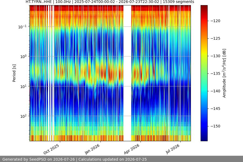Click the 'Jan 2026' x-axis label
The height and width of the screenshot is (162, 243).
click(x=92, y=149)
